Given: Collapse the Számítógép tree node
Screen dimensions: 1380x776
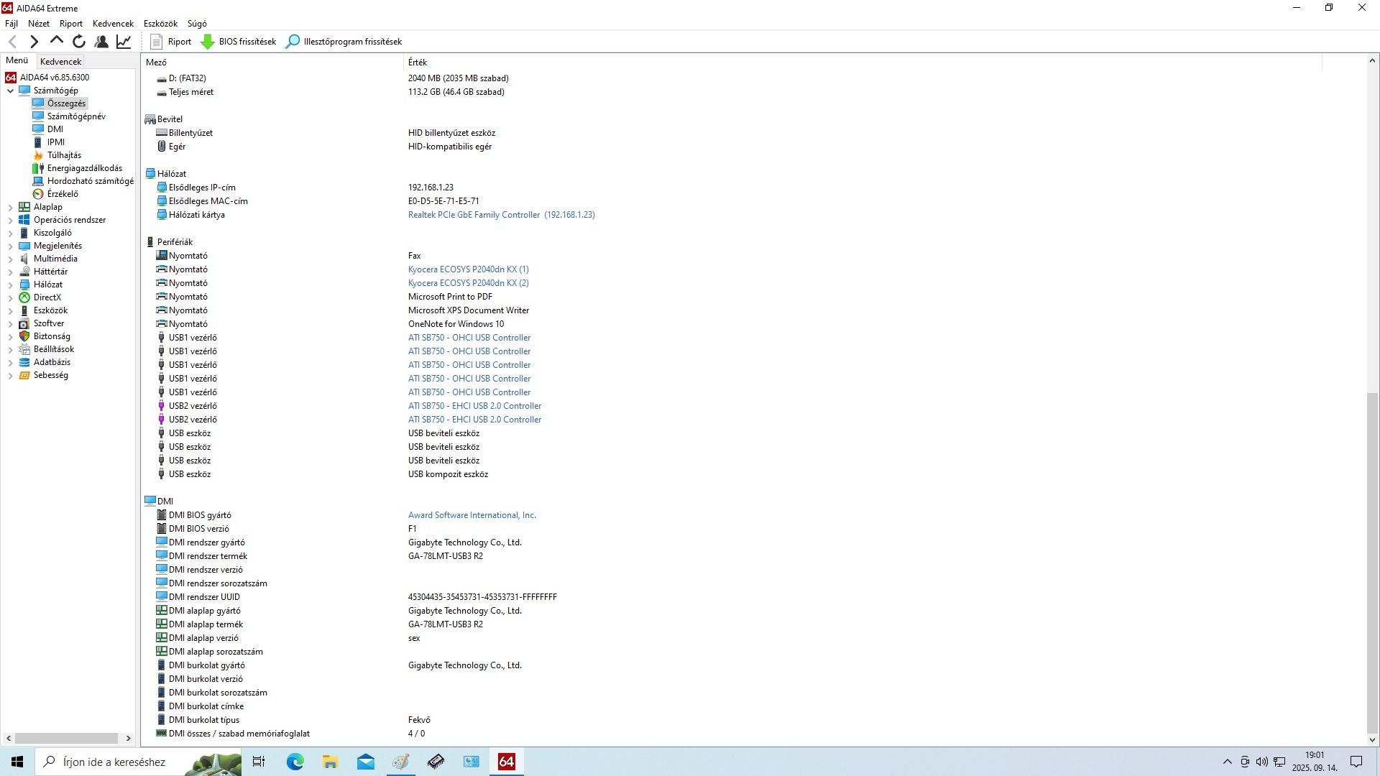Looking at the screenshot, I should pos(10,91).
